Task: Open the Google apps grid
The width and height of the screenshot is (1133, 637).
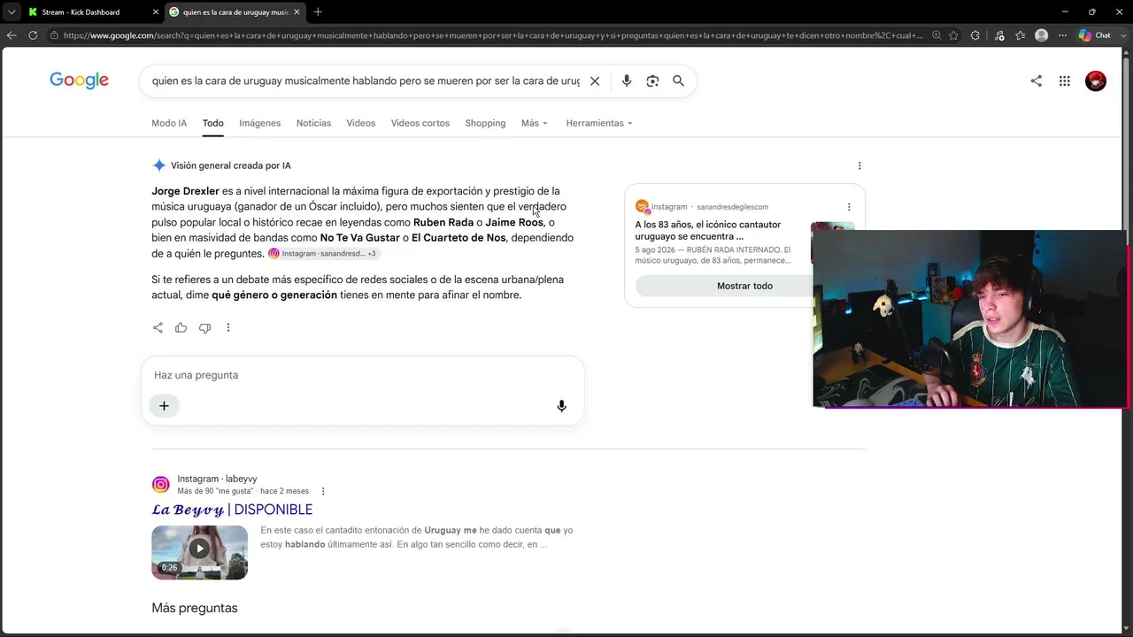Action: pos(1065,81)
